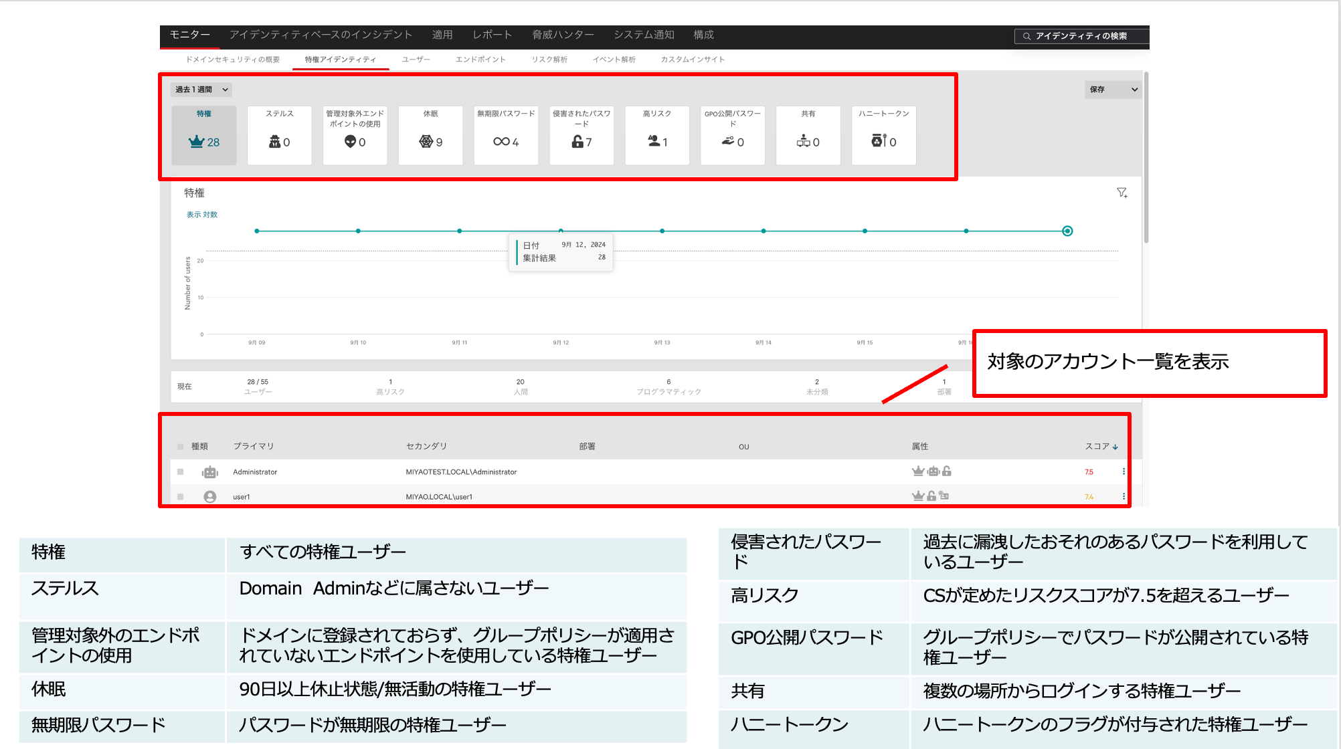Image resolution: width=1341 pixels, height=749 pixels.
Task: Check the Administrator row checkbox
Action: (180, 472)
